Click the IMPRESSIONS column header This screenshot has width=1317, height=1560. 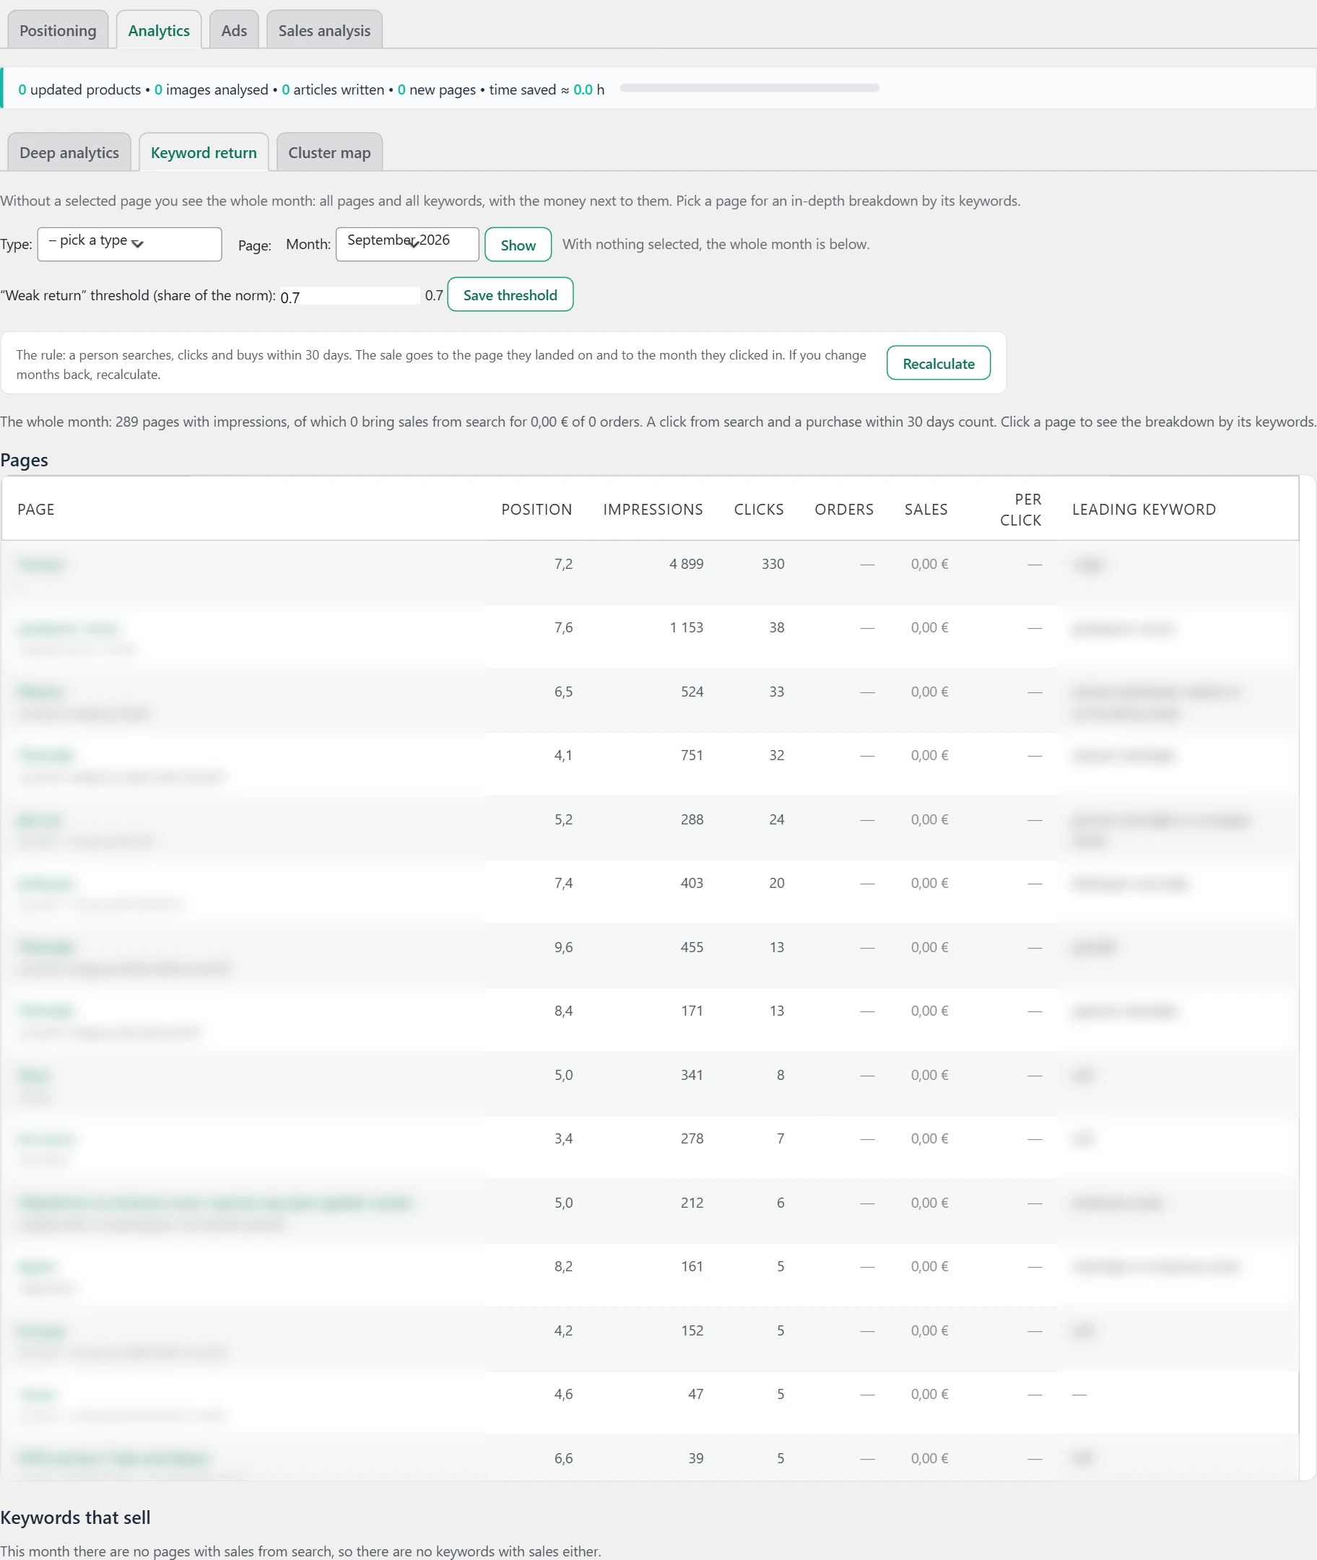653,509
